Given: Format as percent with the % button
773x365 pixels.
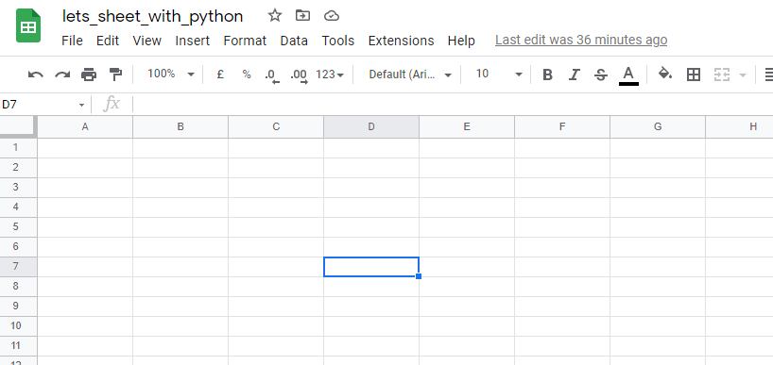Looking at the screenshot, I should click(x=247, y=75).
